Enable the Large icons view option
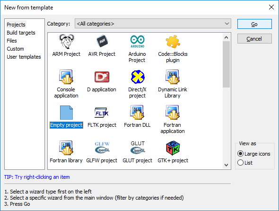This screenshot has width=279, height=211. [x=240, y=154]
